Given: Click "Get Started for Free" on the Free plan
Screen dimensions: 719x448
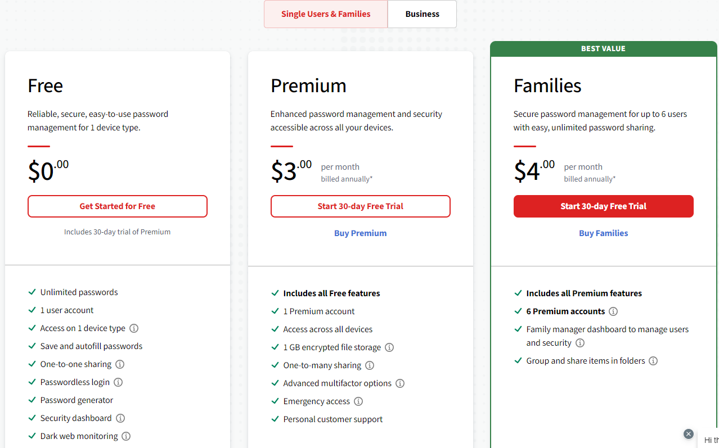Looking at the screenshot, I should 117,206.
